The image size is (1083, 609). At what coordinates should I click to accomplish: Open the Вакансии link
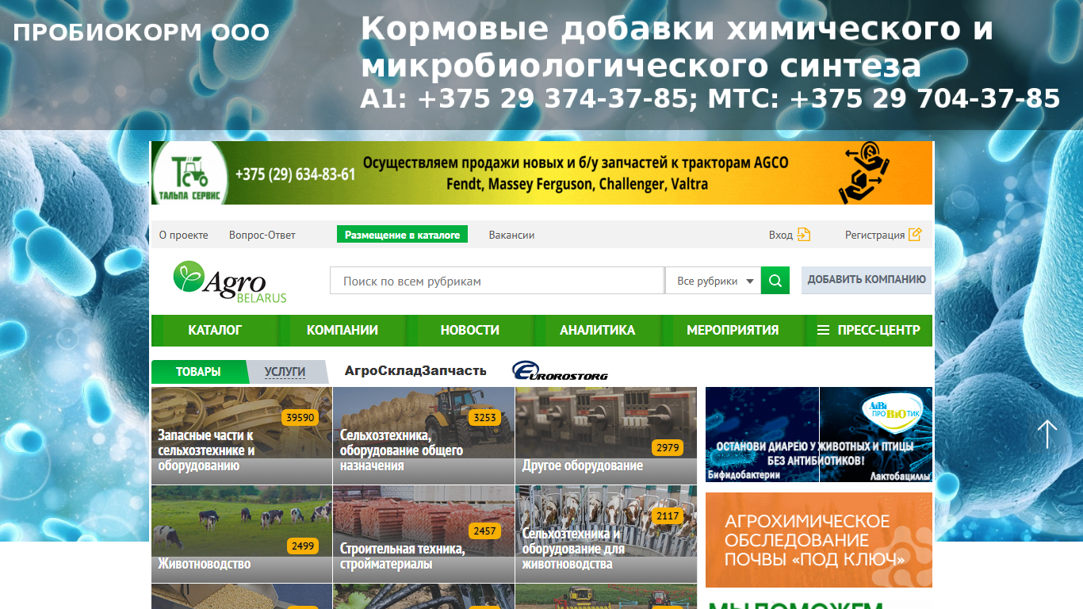pos(511,235)
